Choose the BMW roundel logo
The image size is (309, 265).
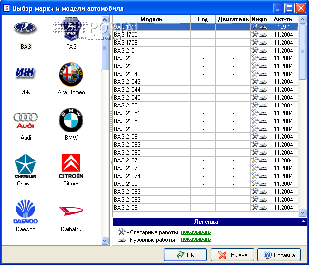(71, 120)
